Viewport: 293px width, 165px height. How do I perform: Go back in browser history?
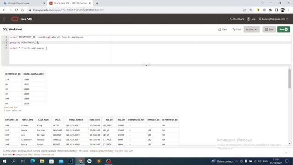pyautogui.click(x=4, y=10)
